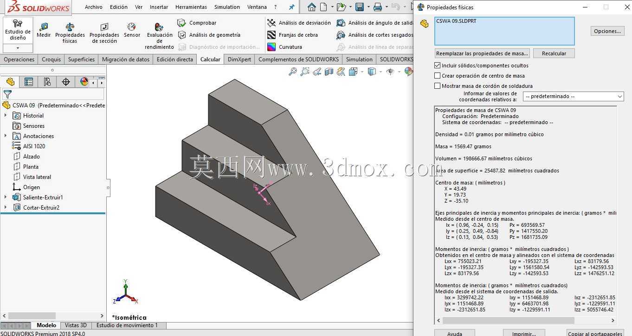Open the Estudio de diseño dropdown arrow

coord(18,48)
